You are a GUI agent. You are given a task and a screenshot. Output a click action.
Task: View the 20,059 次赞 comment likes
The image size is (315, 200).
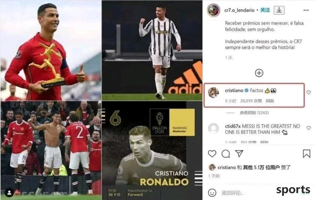251,101
